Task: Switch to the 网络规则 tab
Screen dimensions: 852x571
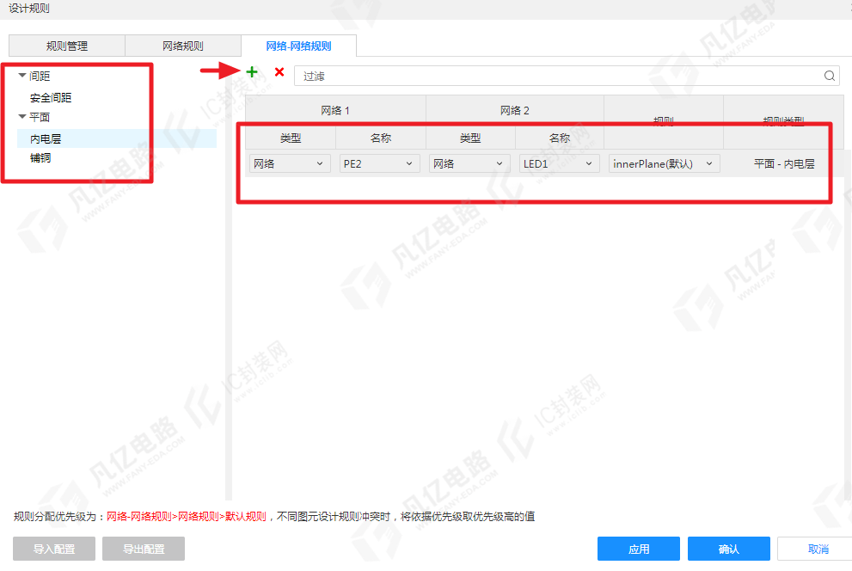Action: (x=183, y=46)
